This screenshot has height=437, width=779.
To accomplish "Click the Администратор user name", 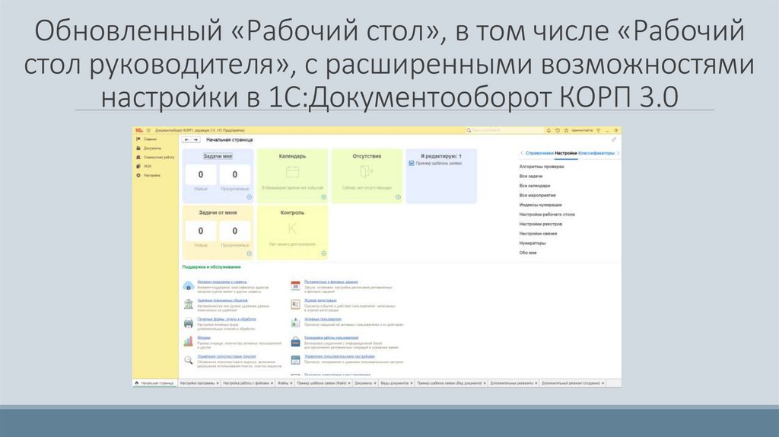I will point(582,130).
